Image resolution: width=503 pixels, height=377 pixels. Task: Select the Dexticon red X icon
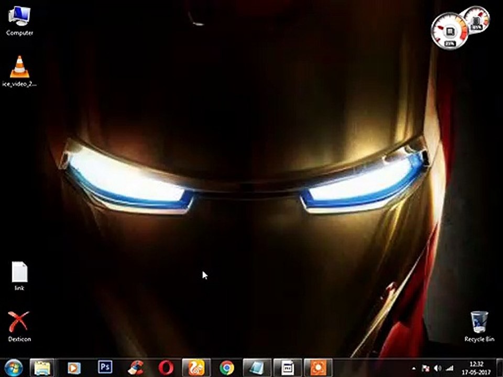coord(19,326)
